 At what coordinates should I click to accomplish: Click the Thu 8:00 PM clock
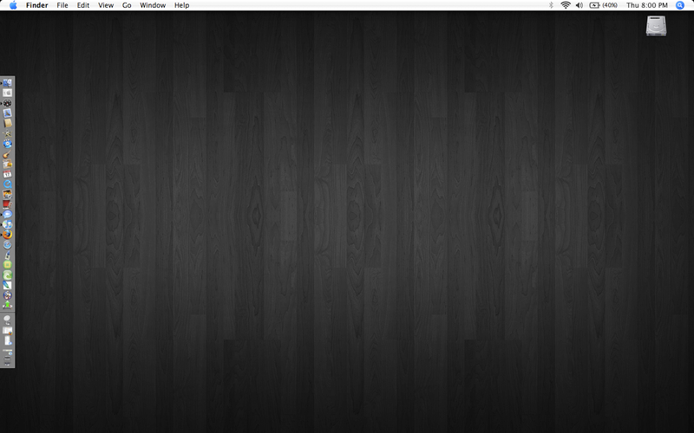(646, 5)
